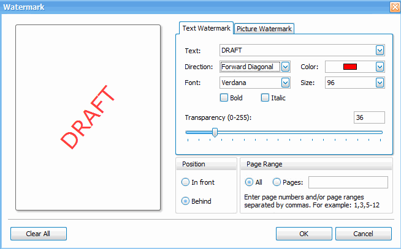Expand the Direction dropdown list
Screen dimensions: 401x249
point(285,67)
